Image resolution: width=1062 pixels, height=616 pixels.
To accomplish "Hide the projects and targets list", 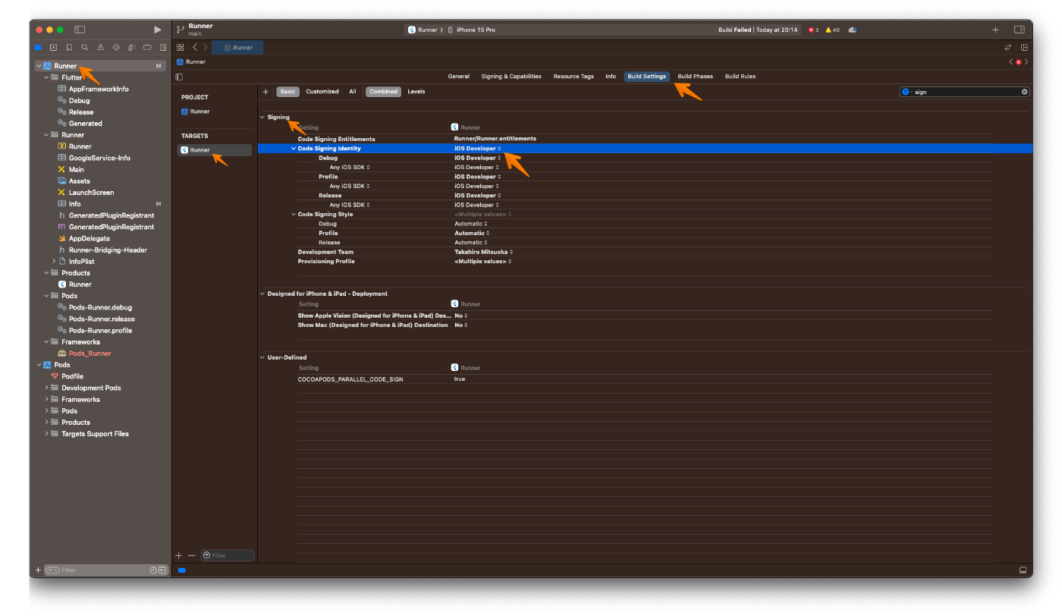I will pyautogui.click(x=179, y=77).
